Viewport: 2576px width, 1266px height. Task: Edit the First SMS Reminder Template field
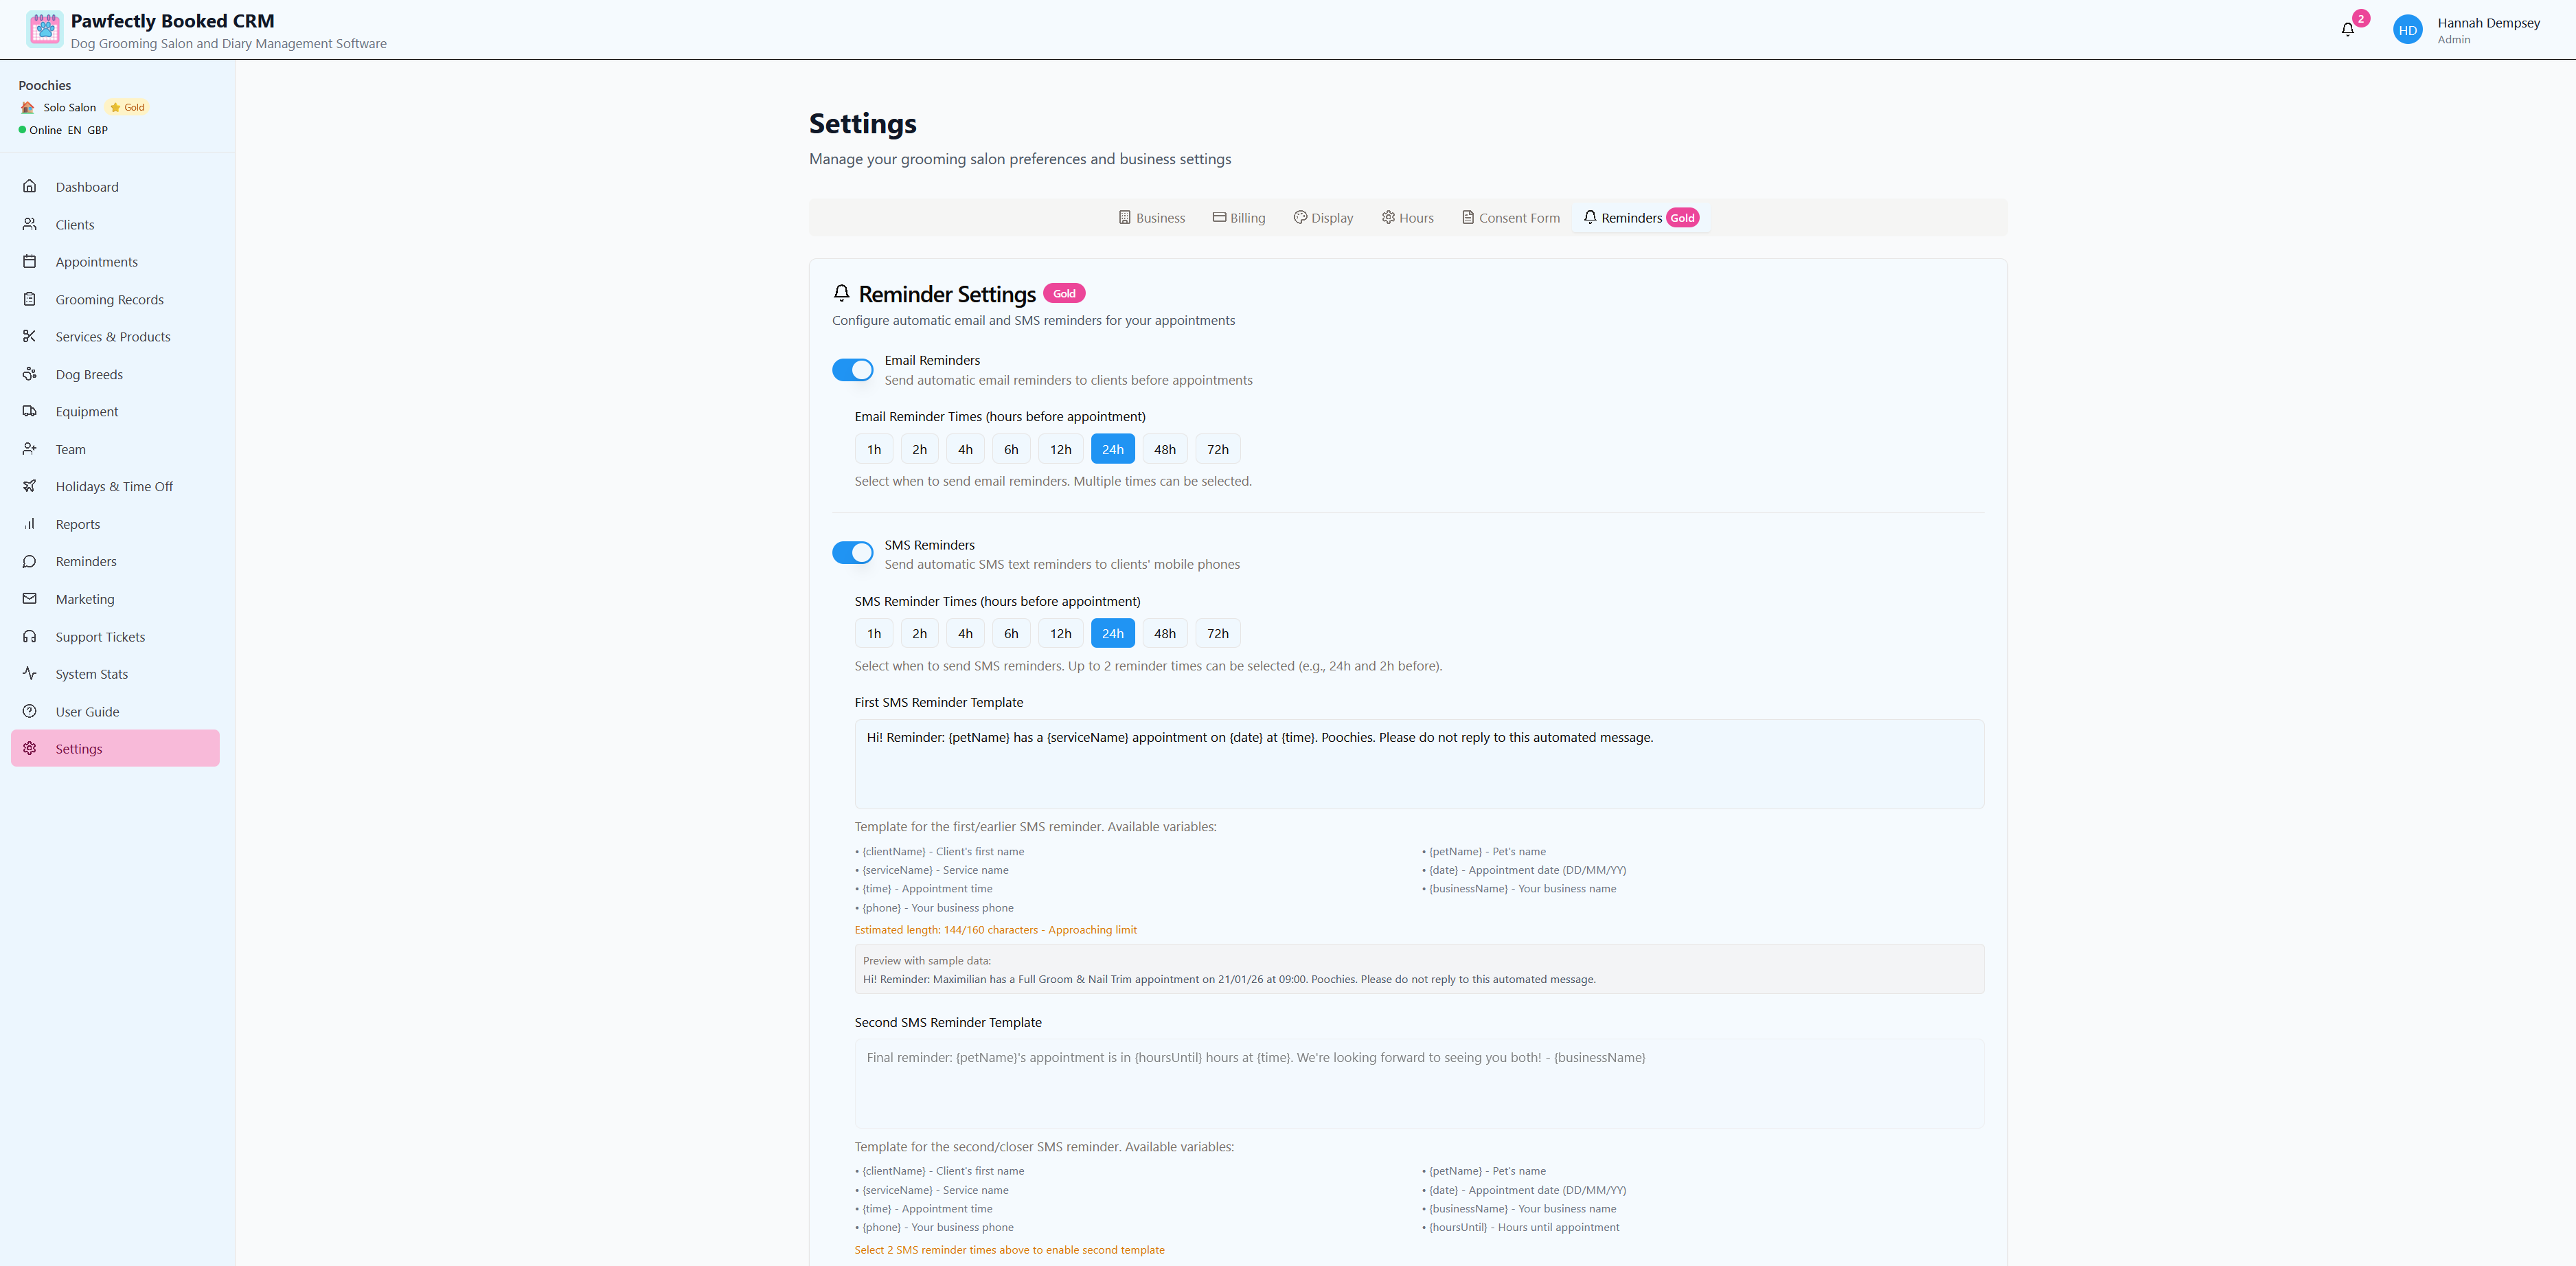[x=1419, y=764]
